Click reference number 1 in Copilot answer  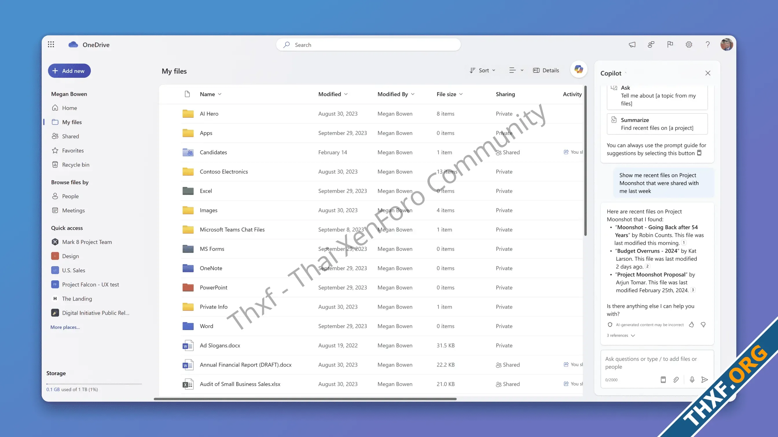click(684, 242)
